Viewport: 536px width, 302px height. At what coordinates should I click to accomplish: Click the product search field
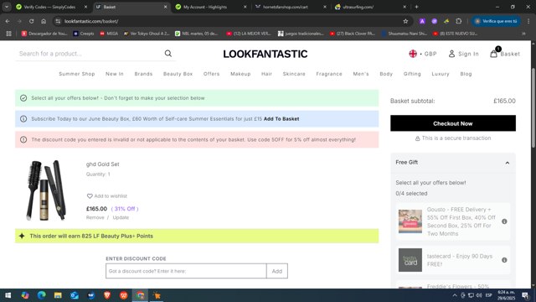coord(89,54)
